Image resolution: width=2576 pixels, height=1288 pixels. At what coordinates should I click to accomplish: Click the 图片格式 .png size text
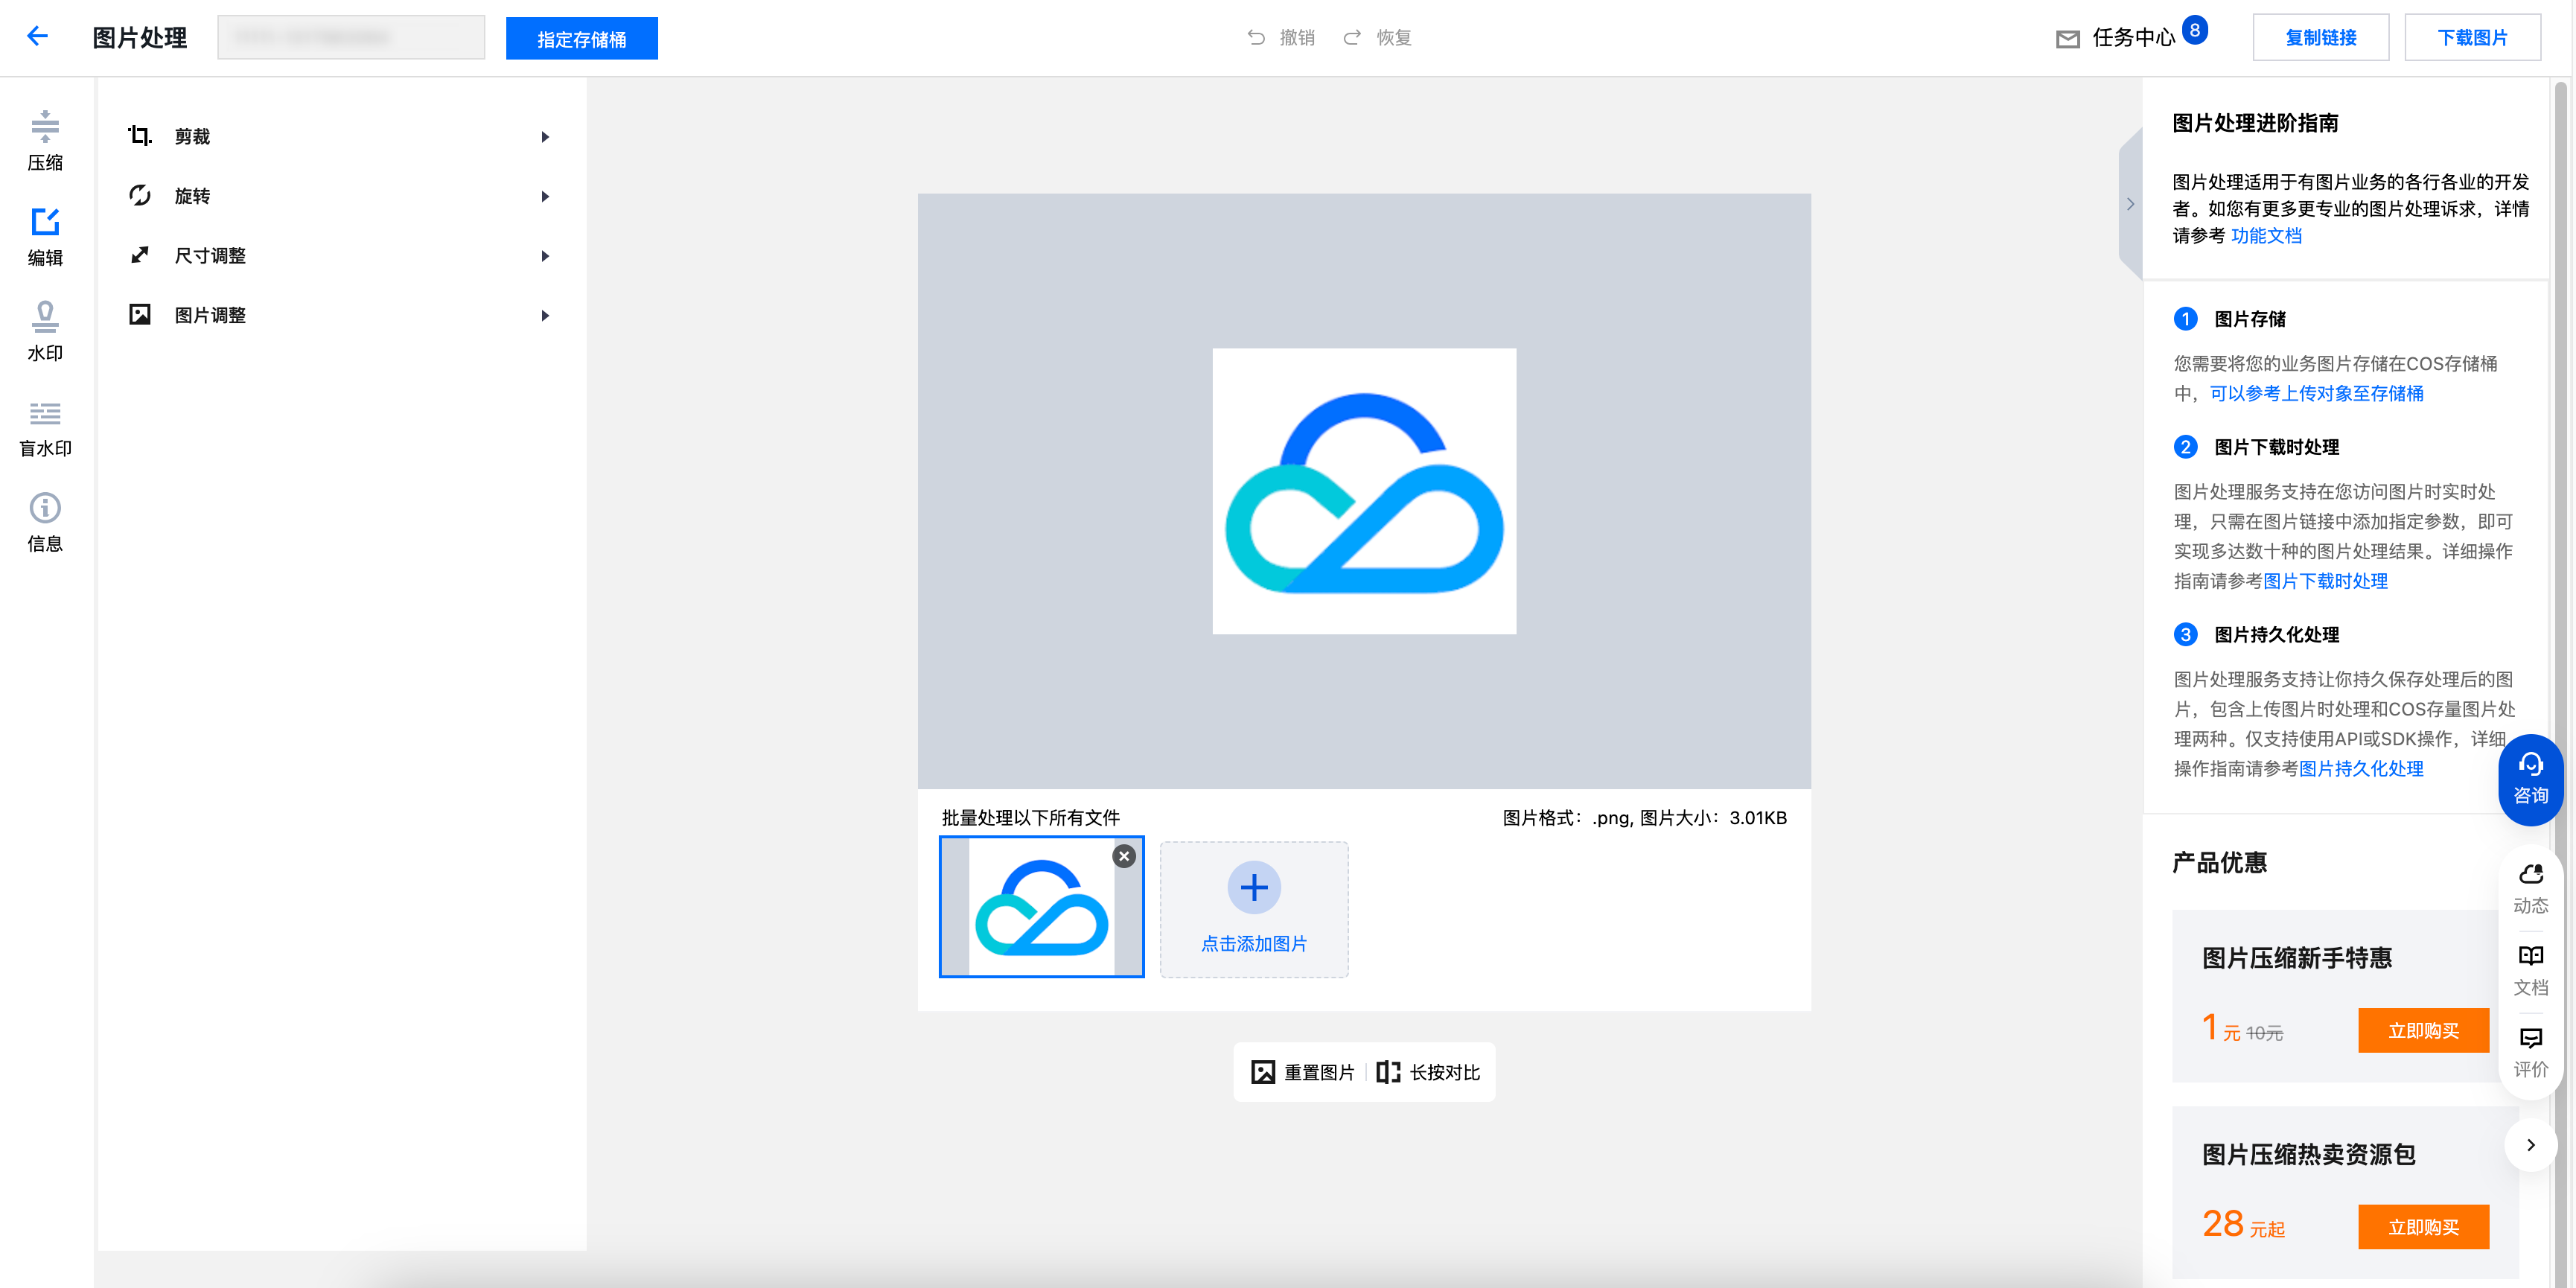click(x=1645, y=818)
